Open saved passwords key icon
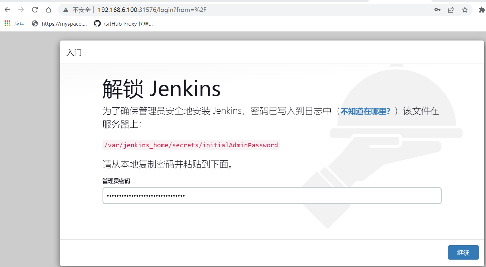 pos(437,10)
